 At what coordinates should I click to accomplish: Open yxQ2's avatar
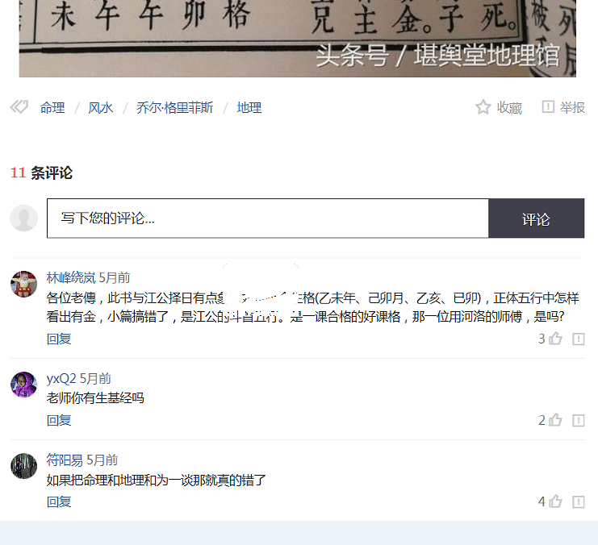(x=23, y=385)
